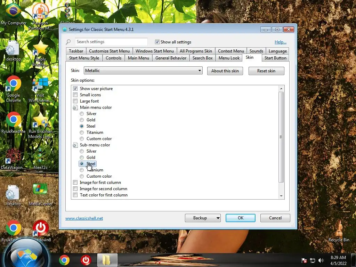Select DataWagon desktop shortcut
This screenshot has height=267, width=356.
(x=14, y=159)
